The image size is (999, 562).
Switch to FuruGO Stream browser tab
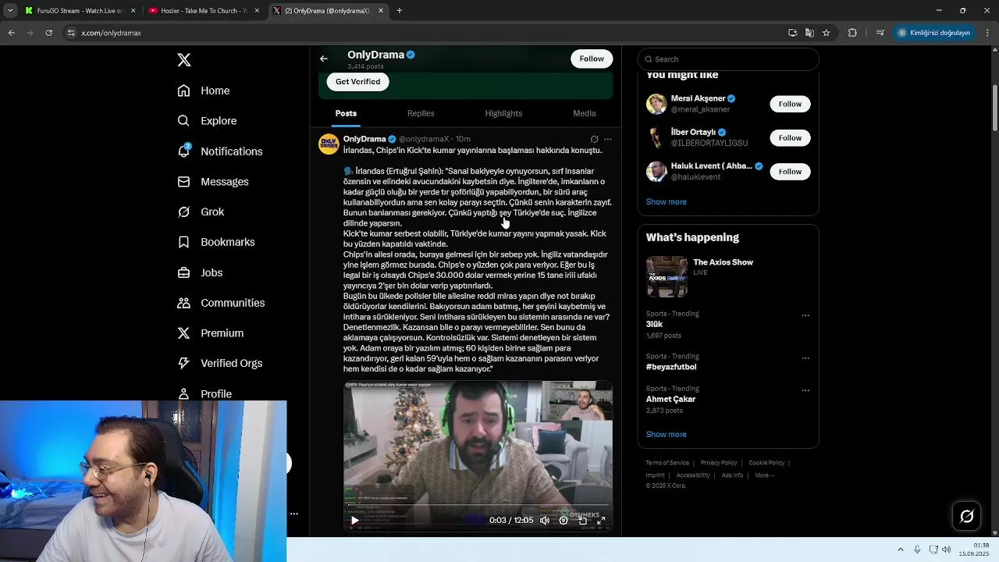pyautogui.click(x=80, y=11)
